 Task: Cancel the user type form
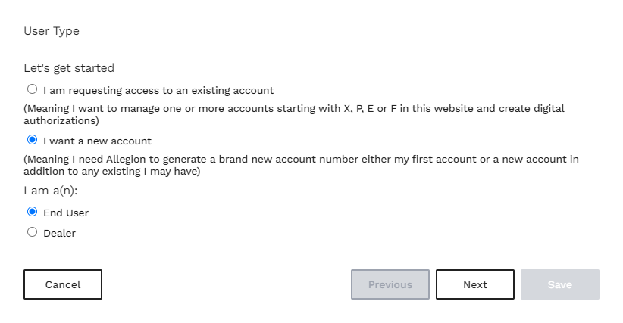pos(63,284)
